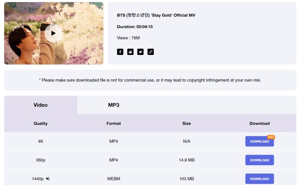The image size is (299, 185).
Task: Click the copyright notice text banner
Action: pos(150,80)
